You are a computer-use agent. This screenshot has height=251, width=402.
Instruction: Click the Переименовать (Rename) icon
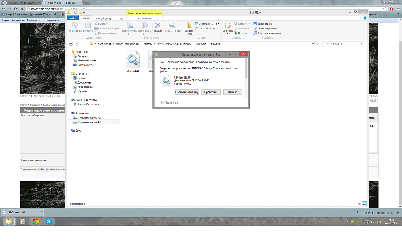[x=172, y=27]
